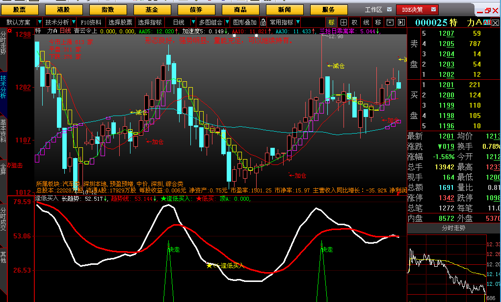Screen dimensions: 501x302
Task: Open the 债券 top menu
Action: pos(196,10)
